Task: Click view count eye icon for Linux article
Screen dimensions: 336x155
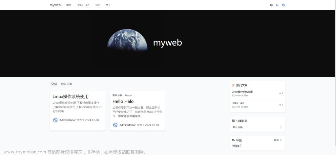Action: pyautogui.click(x=280, y=93)
